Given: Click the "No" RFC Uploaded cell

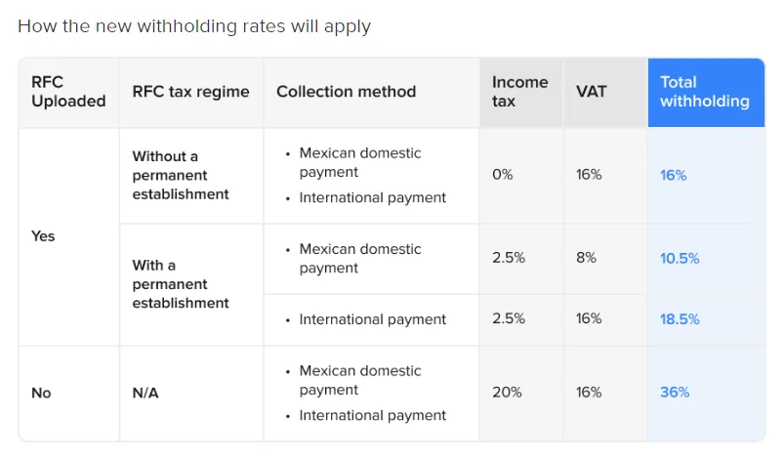Looking at the screenshot, I should point(41,393).
